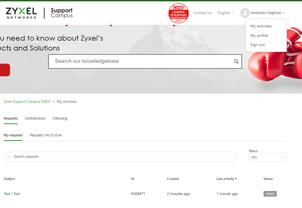Click the request Id #269471

tap(138, 194)
